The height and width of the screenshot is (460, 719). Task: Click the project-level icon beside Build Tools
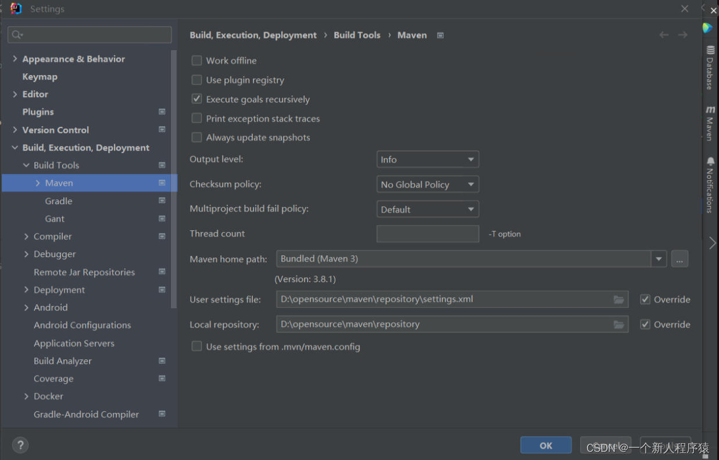click(162, 165)
